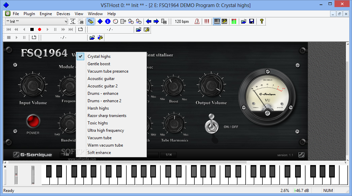Go to next plugin with blue right arrow
The width and height of the screenshot is (352, 196).
(156, 22)
